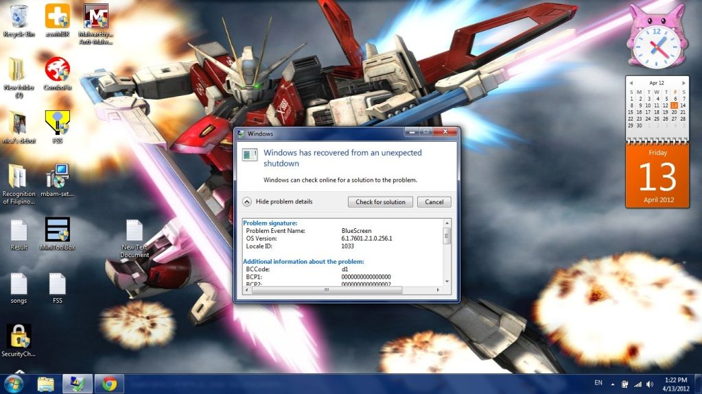Click the pink cat clock gadget

tap(657, 37)
